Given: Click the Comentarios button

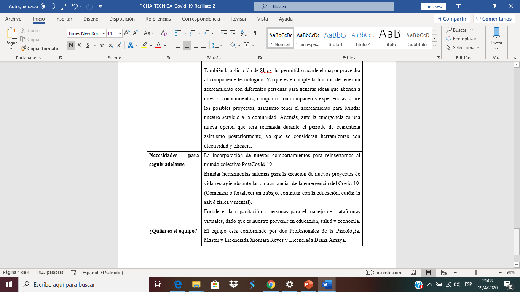Looking at the screenshot, I should pyautogui.click(x=494, y=19).
